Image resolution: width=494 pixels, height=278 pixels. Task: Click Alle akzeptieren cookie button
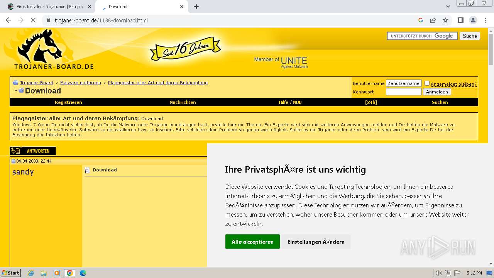(252, 242)
